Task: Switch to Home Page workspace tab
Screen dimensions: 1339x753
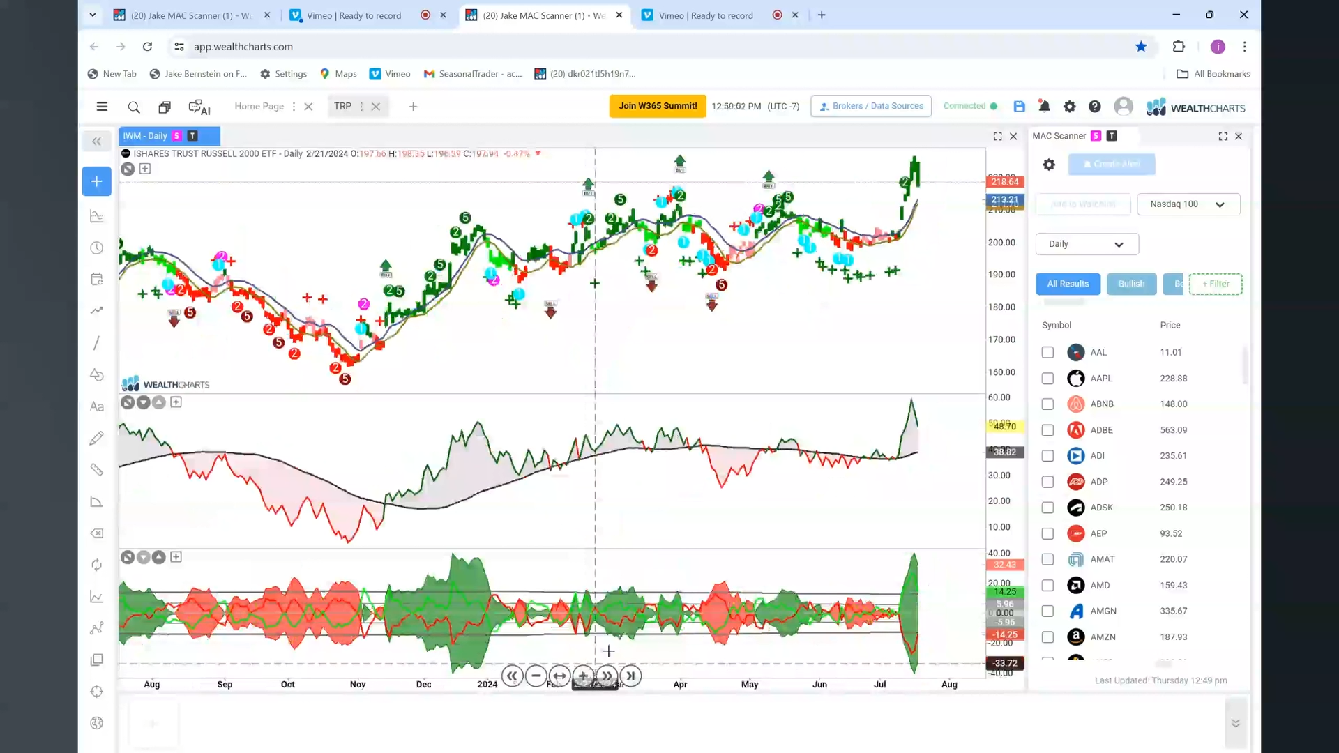Action: (259, 107)
